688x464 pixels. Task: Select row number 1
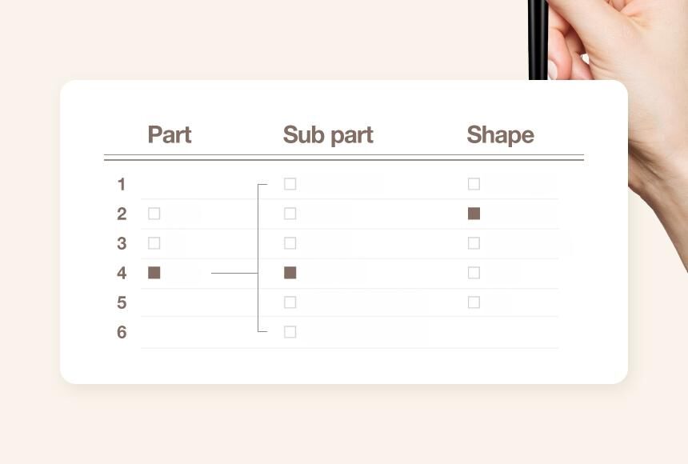pyautogui.click(x=122, y=185)
